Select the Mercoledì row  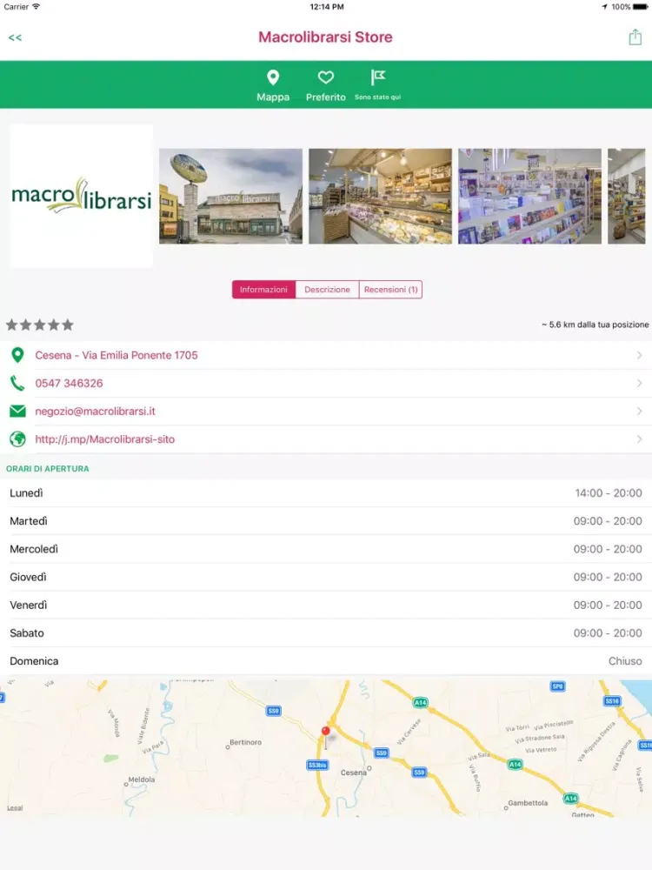click(326, 549)
